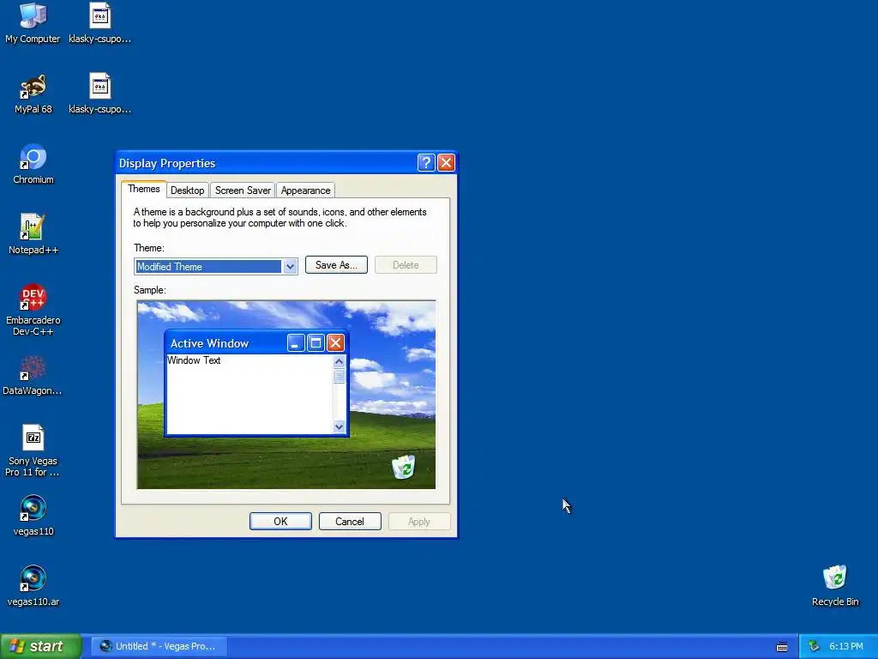Click the sample Active Window maximize button
878x659 pixels.
[316, 343]
